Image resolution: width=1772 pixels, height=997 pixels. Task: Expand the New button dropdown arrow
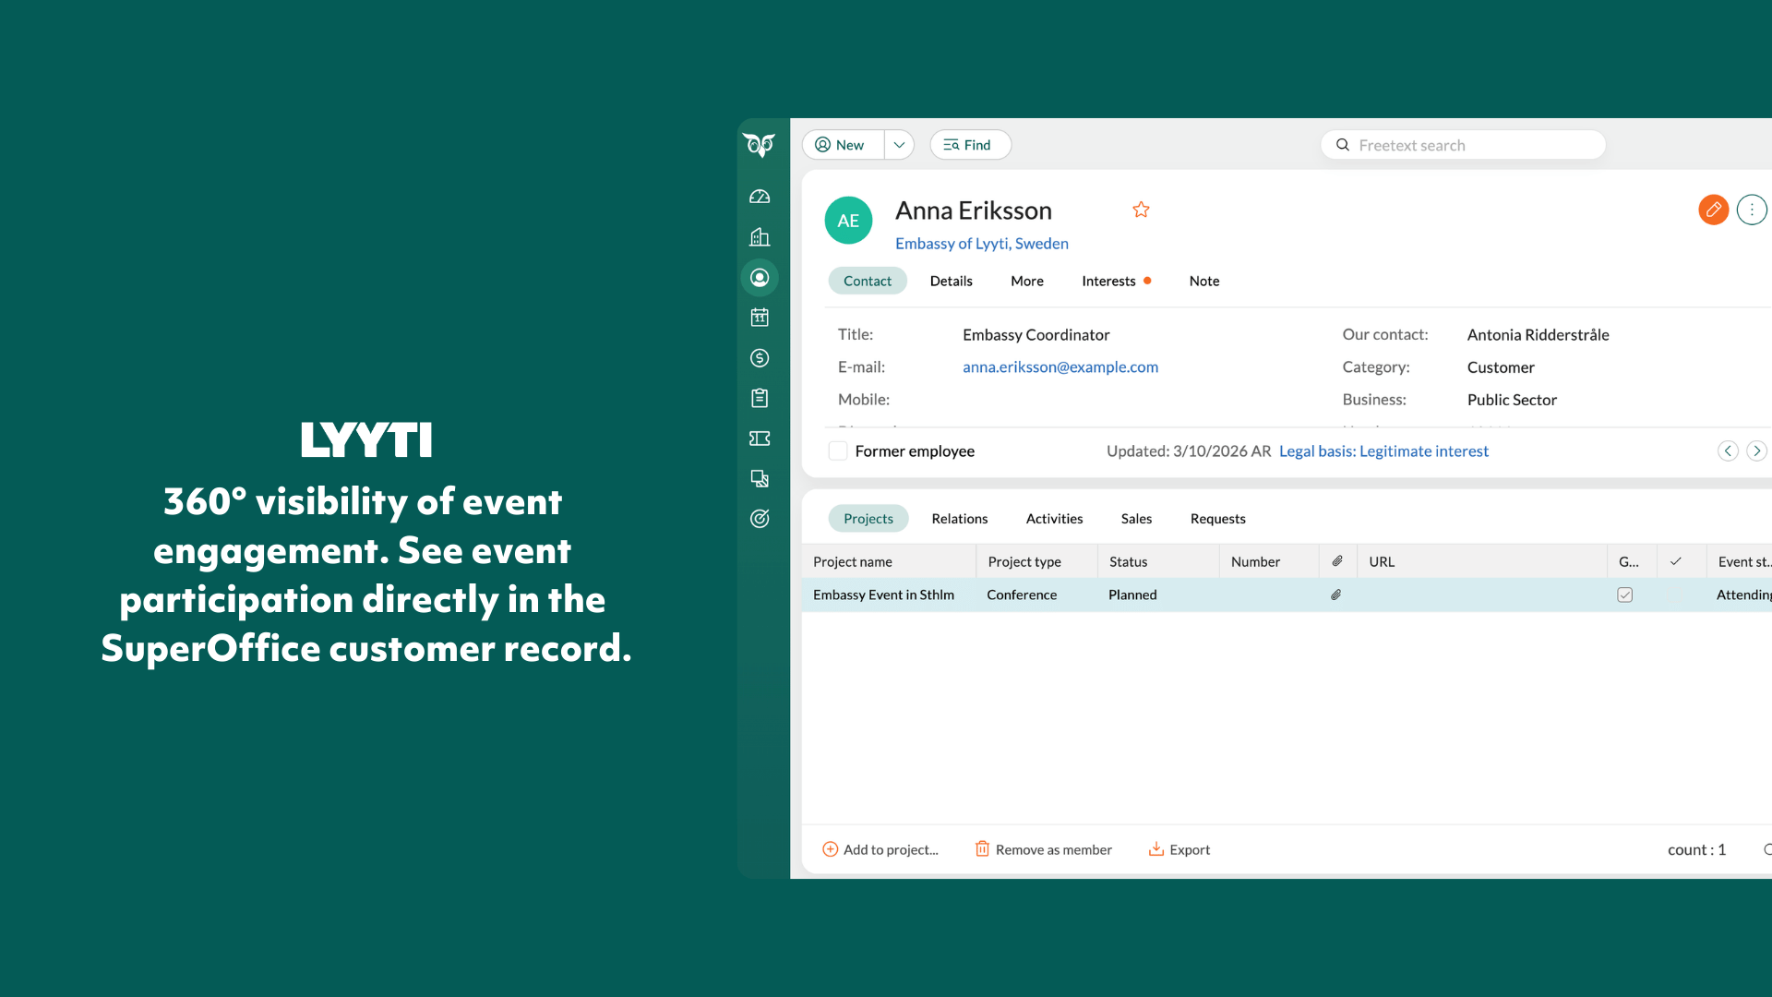tap(898, 145)
